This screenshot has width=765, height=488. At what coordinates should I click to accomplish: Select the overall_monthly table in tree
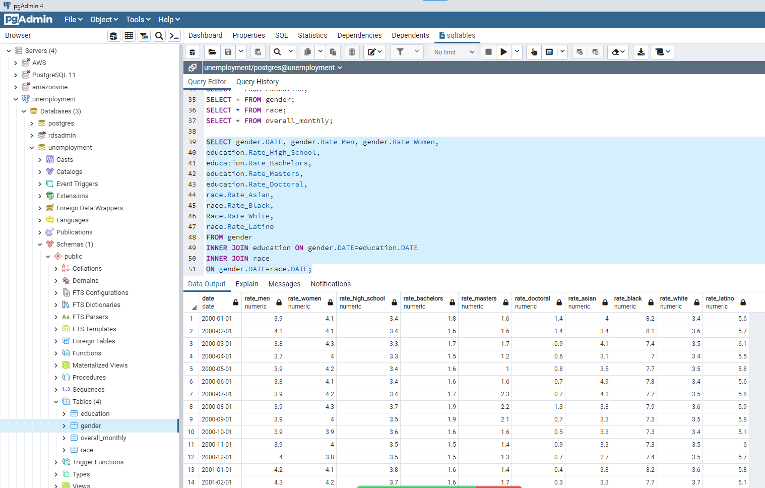(103, 438)
